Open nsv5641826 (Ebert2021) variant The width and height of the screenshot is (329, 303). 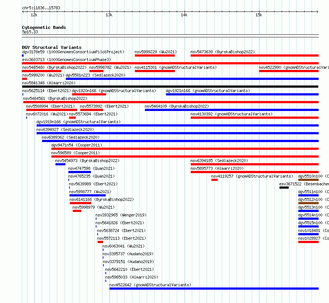120,223
